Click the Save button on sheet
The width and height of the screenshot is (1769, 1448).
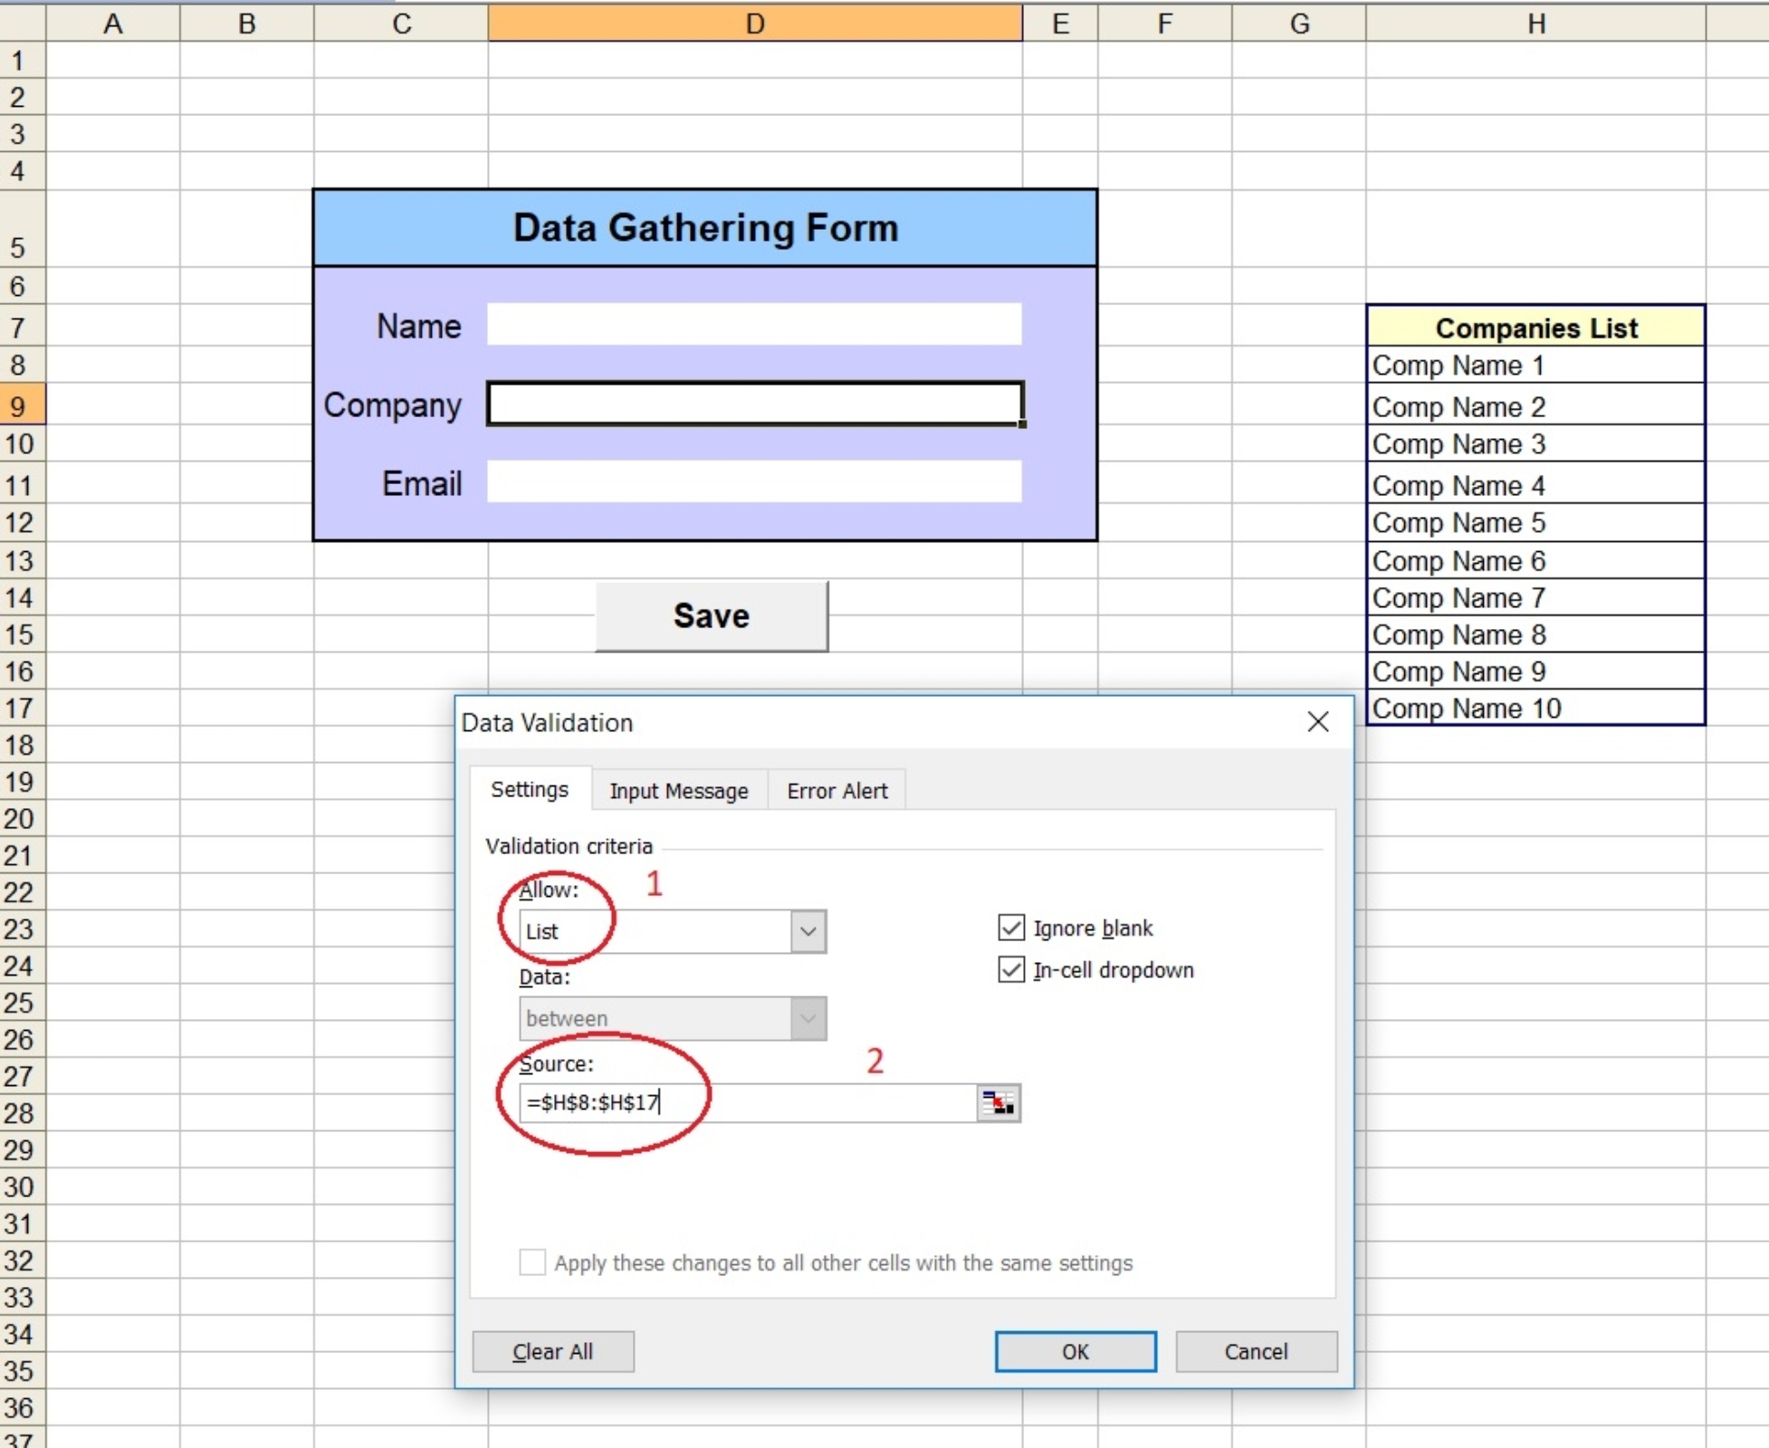(x=712, y=616)
